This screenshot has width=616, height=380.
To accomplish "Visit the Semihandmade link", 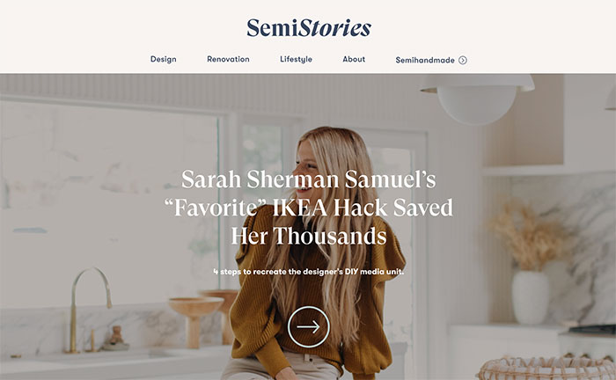I will coord(425,60).
